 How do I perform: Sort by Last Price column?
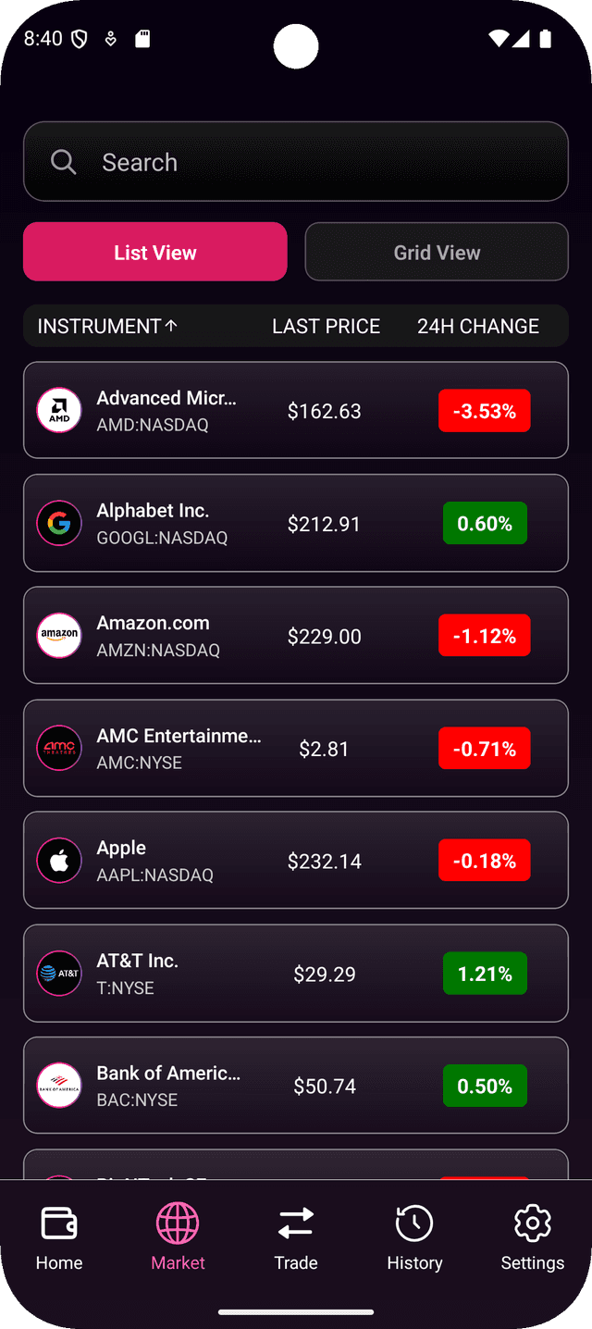tap(326, 326)
